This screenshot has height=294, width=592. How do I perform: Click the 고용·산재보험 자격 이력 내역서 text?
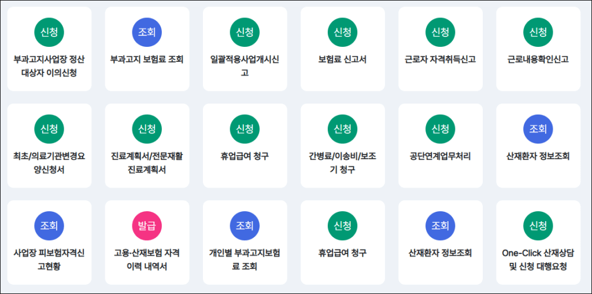(x=147, y=259)
